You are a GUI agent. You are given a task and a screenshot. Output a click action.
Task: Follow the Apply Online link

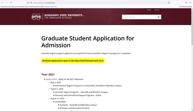51,79
